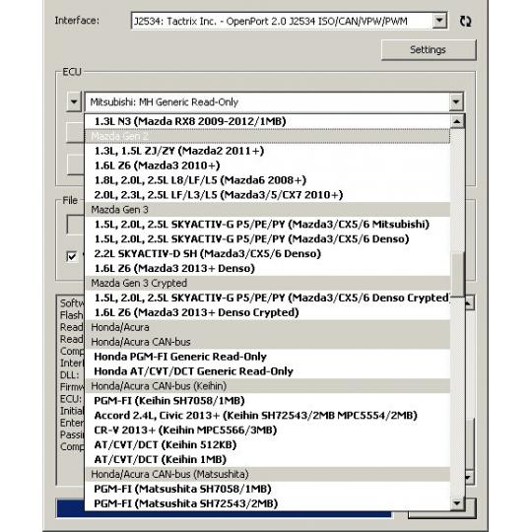The image size is (532, 532).
Task: Open the small ECU arrow button left of combo
Action: (74, 101)
